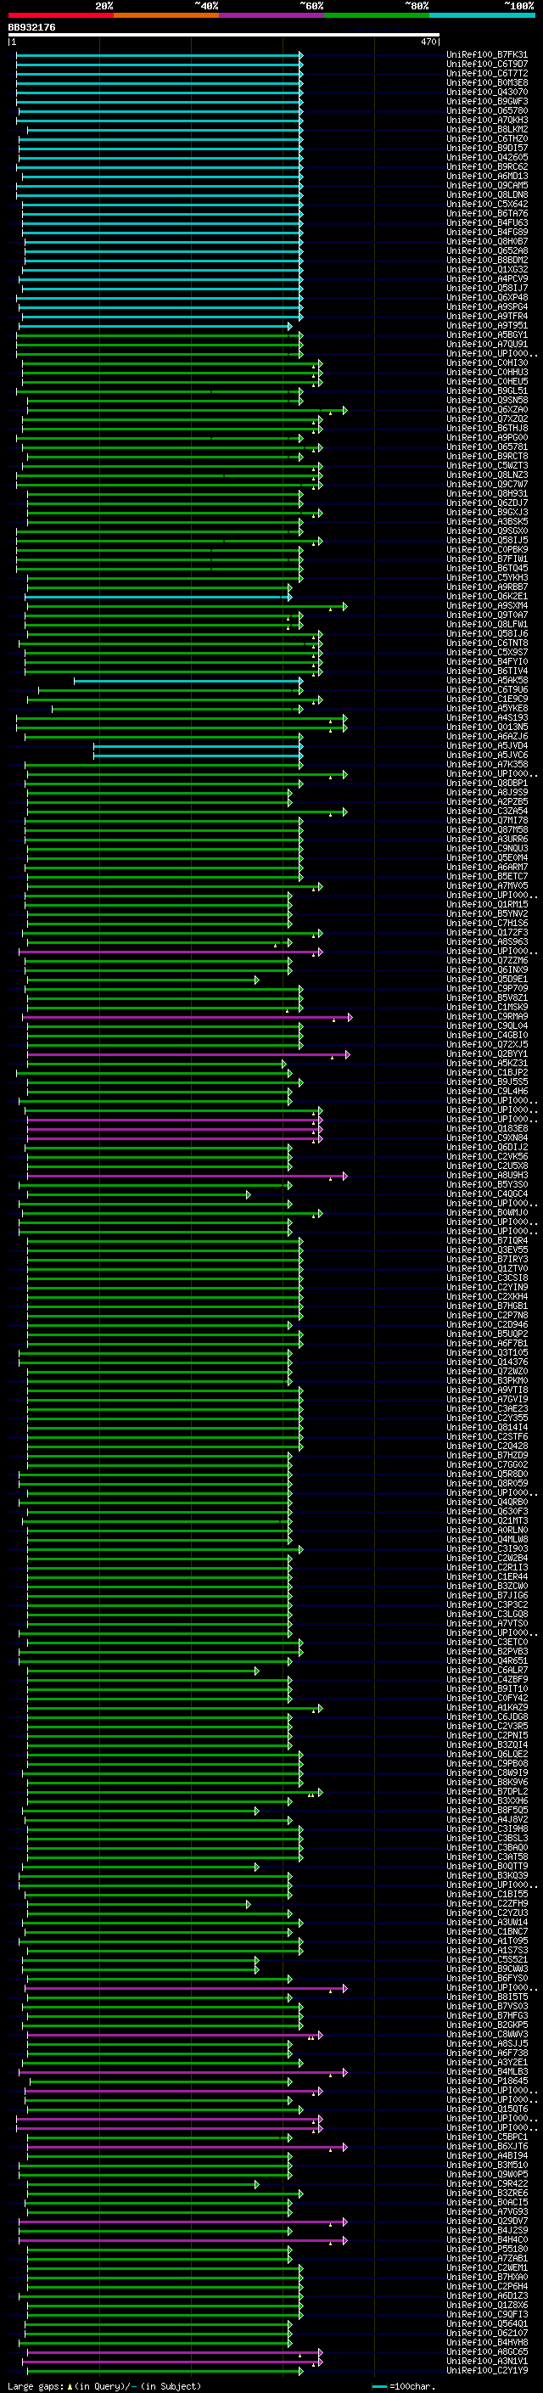
Task: Open hit UniRef100_B7FK31
Action: pyautogui.click(x=487, y=55)
